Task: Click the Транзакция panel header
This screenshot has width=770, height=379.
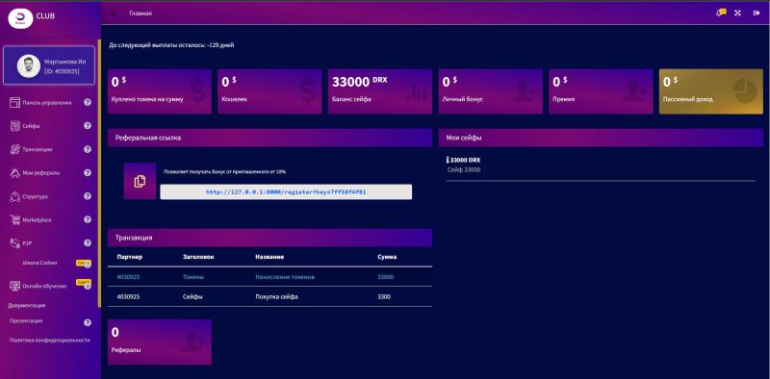Action: tap(269, 238)
